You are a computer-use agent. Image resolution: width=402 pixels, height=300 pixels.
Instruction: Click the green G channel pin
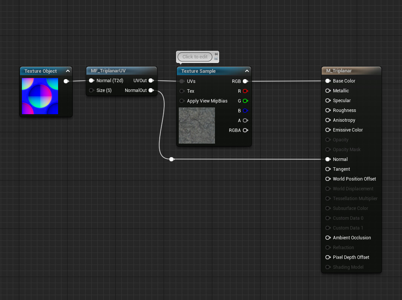pos(246,101)
